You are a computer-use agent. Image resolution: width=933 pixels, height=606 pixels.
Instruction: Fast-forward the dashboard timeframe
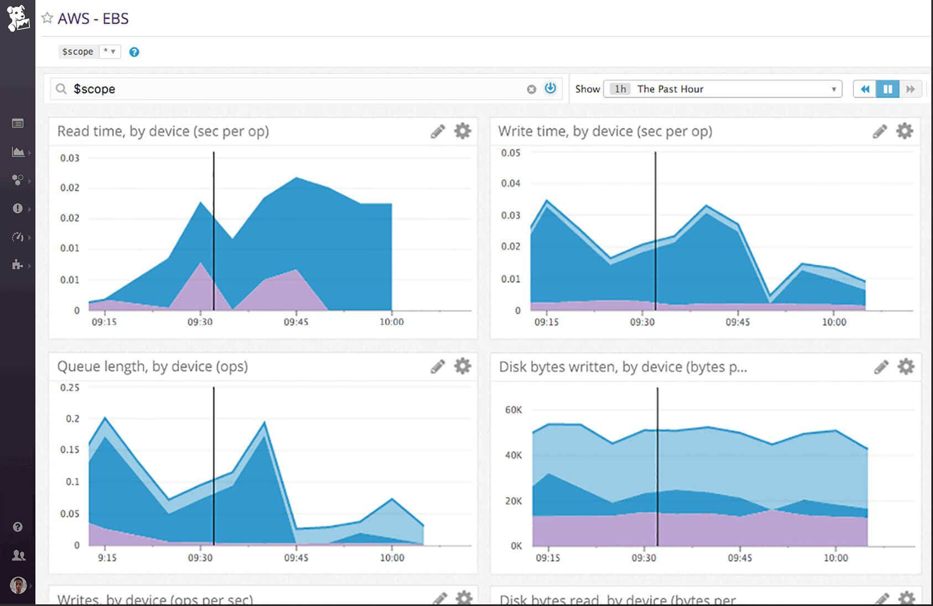pyautogui.click(x=910, y=88)
